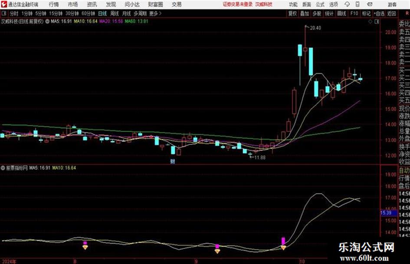Image resolution: width=410 pixels, height=264 pixels.
Task: Click the 叠加 overlay button
Action: click(x=305, y=13)
